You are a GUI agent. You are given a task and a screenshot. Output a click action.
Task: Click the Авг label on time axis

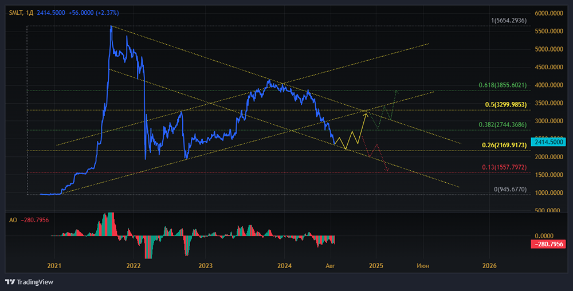pyautogui.click(x=330, y=266)
